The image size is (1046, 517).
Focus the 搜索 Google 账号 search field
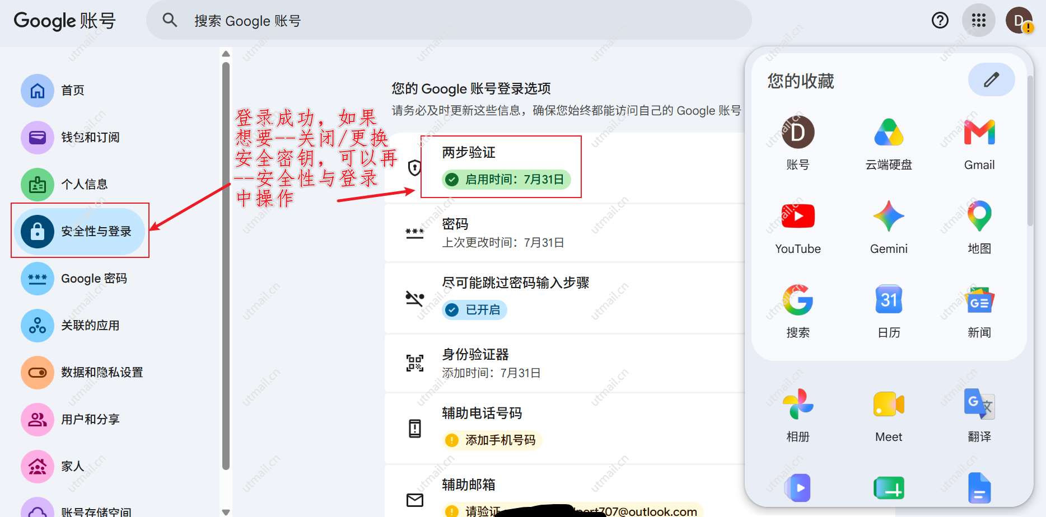click(x=449, y=21)
